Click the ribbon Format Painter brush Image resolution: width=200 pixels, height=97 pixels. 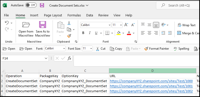(x=69, y=36)
